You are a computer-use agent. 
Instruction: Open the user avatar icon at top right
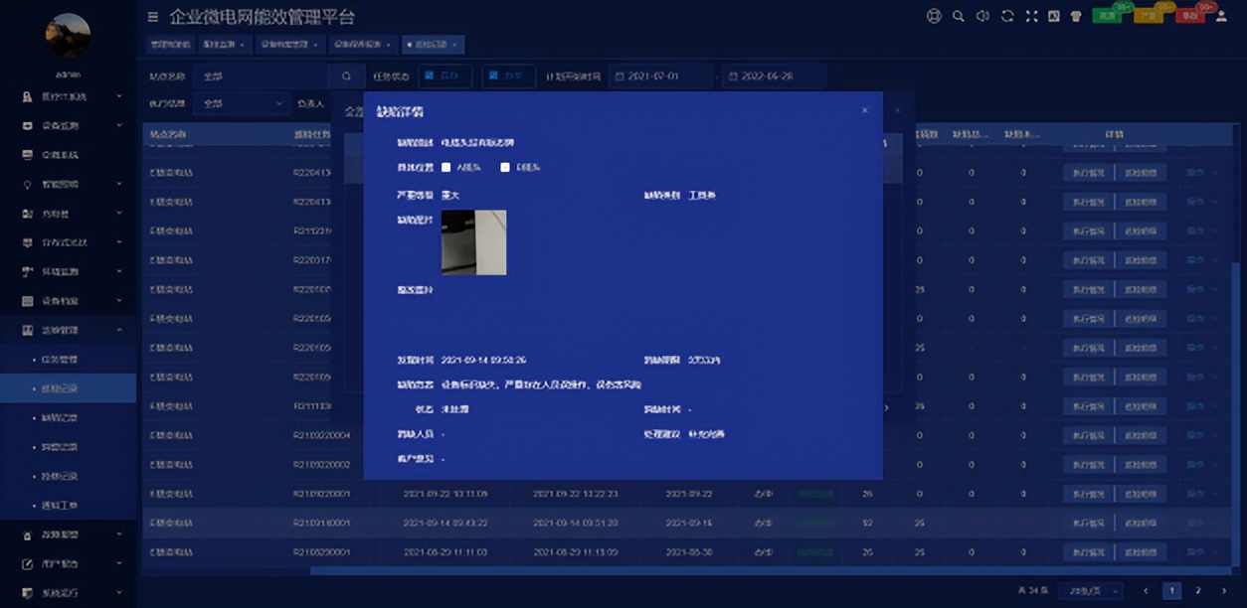(1222, 17)
